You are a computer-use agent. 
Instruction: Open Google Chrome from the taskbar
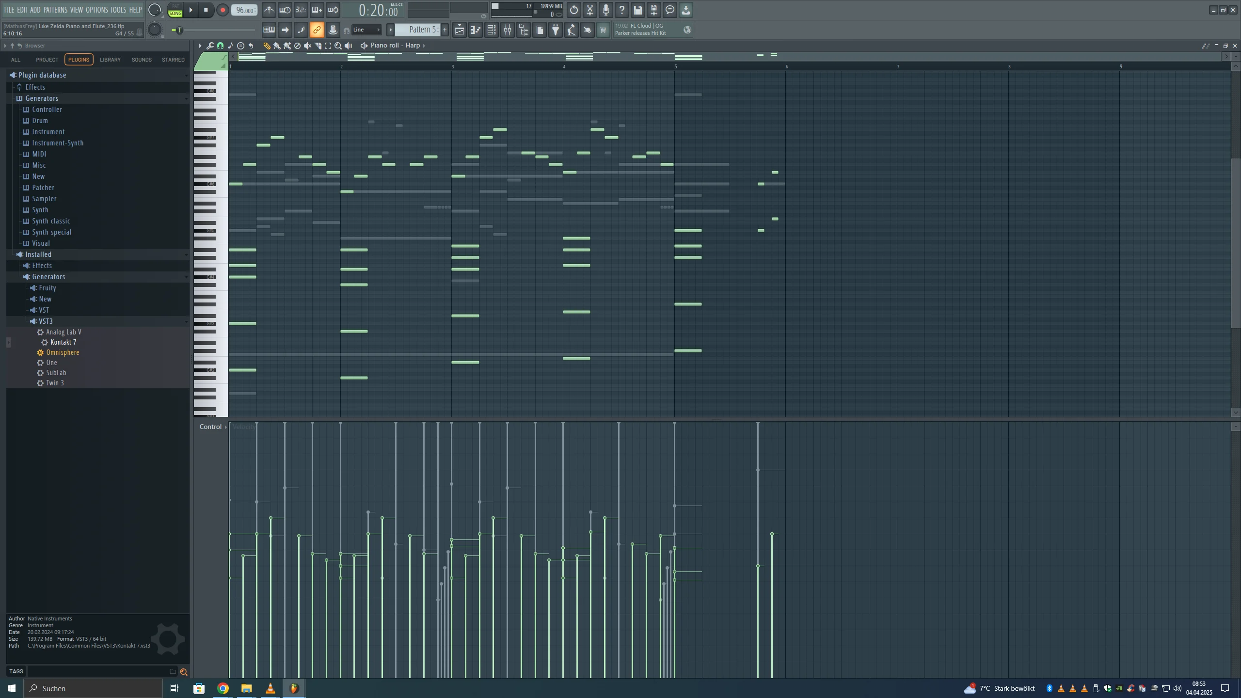click(223, 688)
